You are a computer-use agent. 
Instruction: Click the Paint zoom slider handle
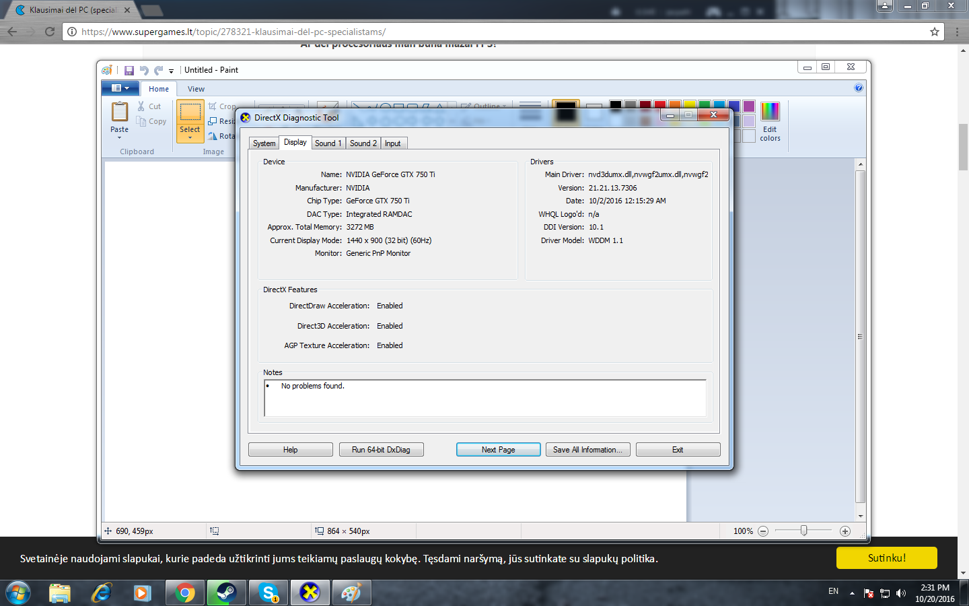[x=803, y=531]
